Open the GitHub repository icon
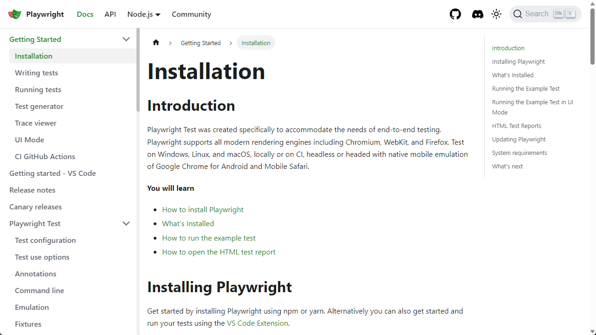596x335 pixels. coord(455,14)
